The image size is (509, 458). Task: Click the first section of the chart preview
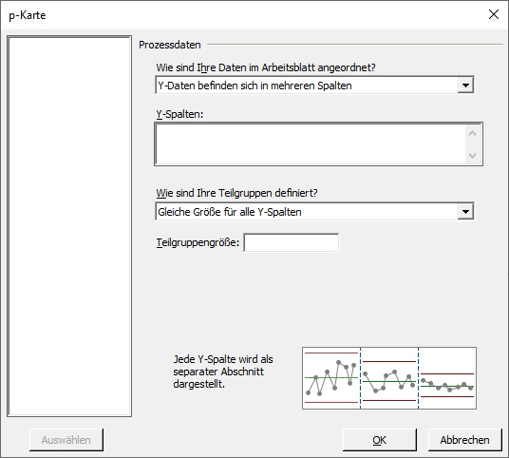click(331, 378)
